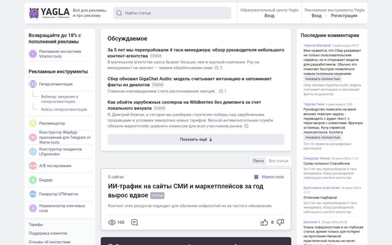Open commenter Чернов Валерий profile
Viewport: 392px width, 245px height.
click(x=317, y=46)
